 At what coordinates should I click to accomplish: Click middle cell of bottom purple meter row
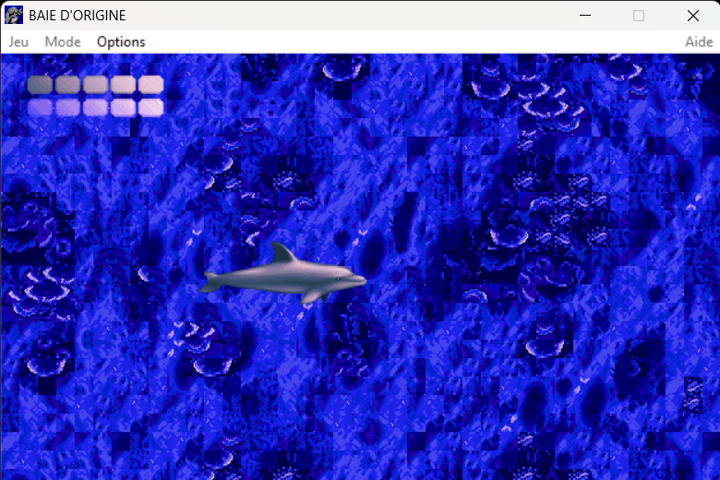[x=95, y=107]
